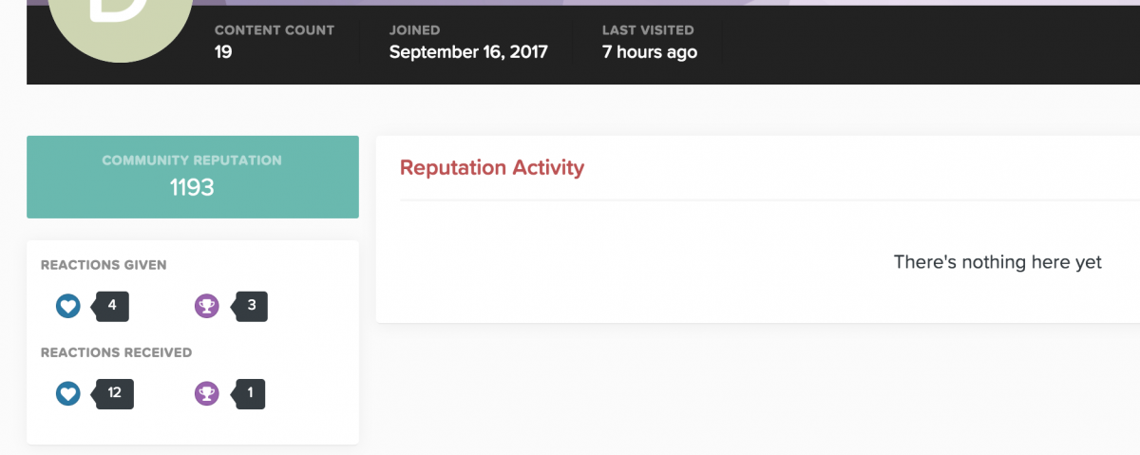Screen dimensions: 1140x455
Task: Click the Reputation Activity heading
Action: pos(492,168)
